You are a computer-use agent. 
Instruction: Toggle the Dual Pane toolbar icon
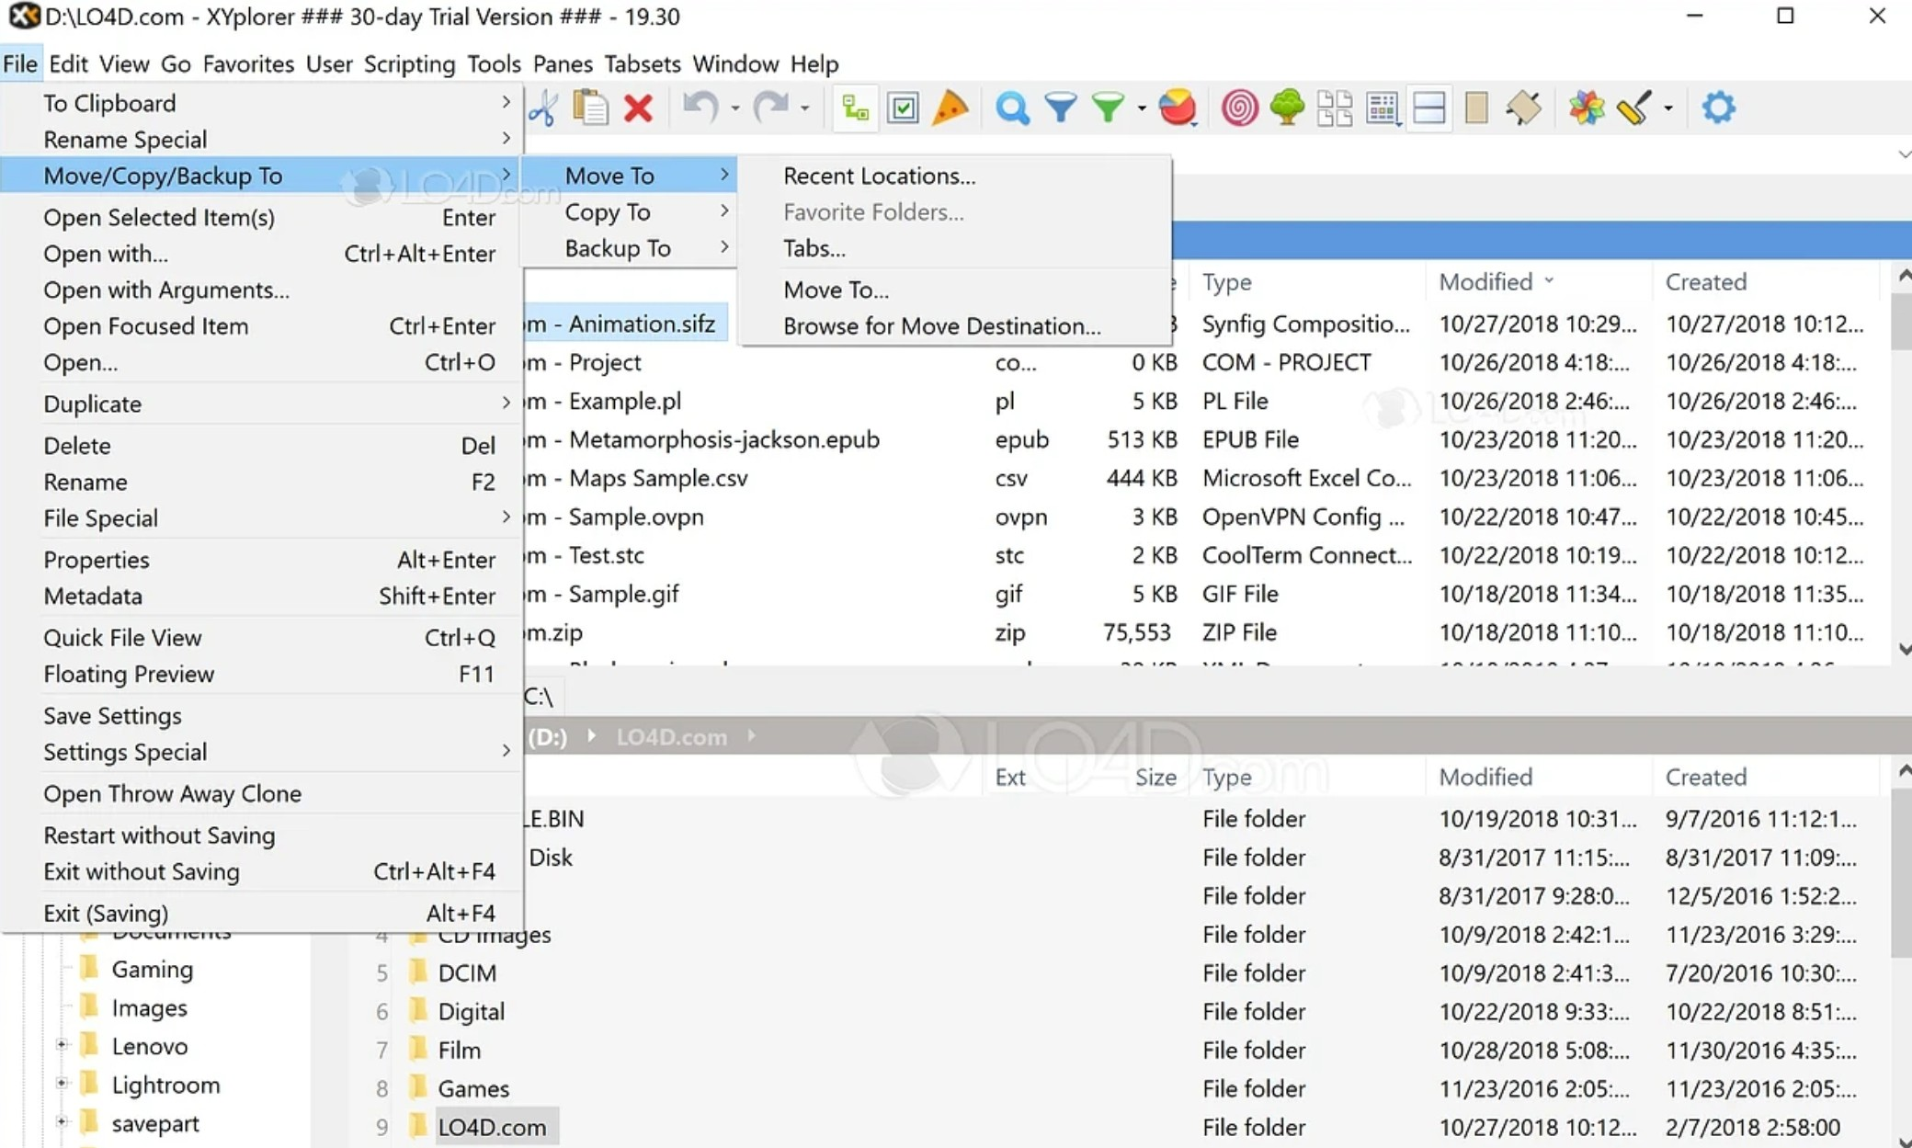pos(1429,108)
